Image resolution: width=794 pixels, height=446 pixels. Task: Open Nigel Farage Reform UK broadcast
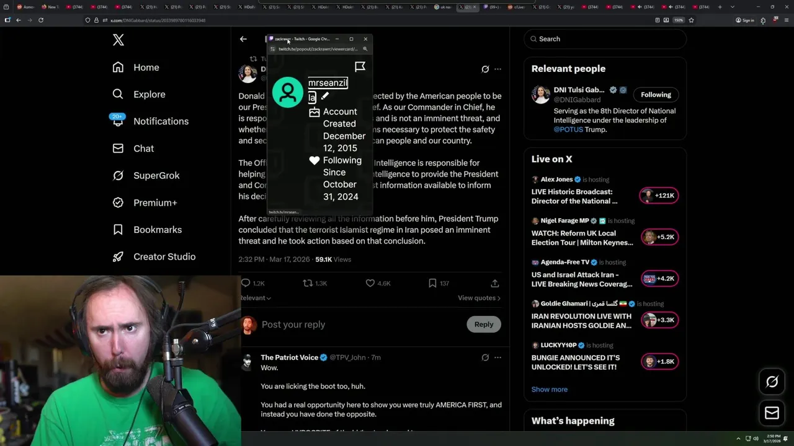point(582,238)
